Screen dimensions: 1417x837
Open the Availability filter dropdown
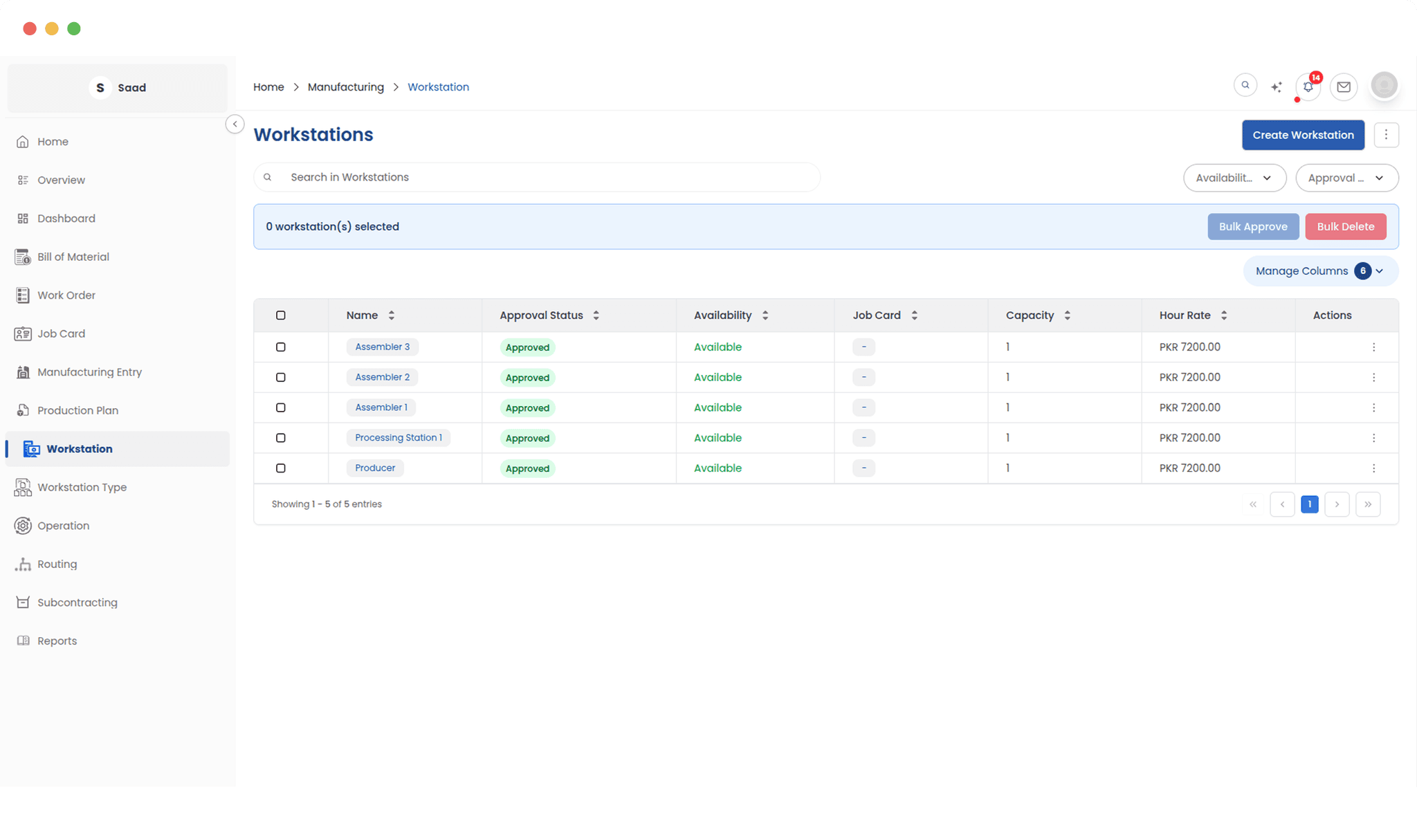pos(1234,178)
